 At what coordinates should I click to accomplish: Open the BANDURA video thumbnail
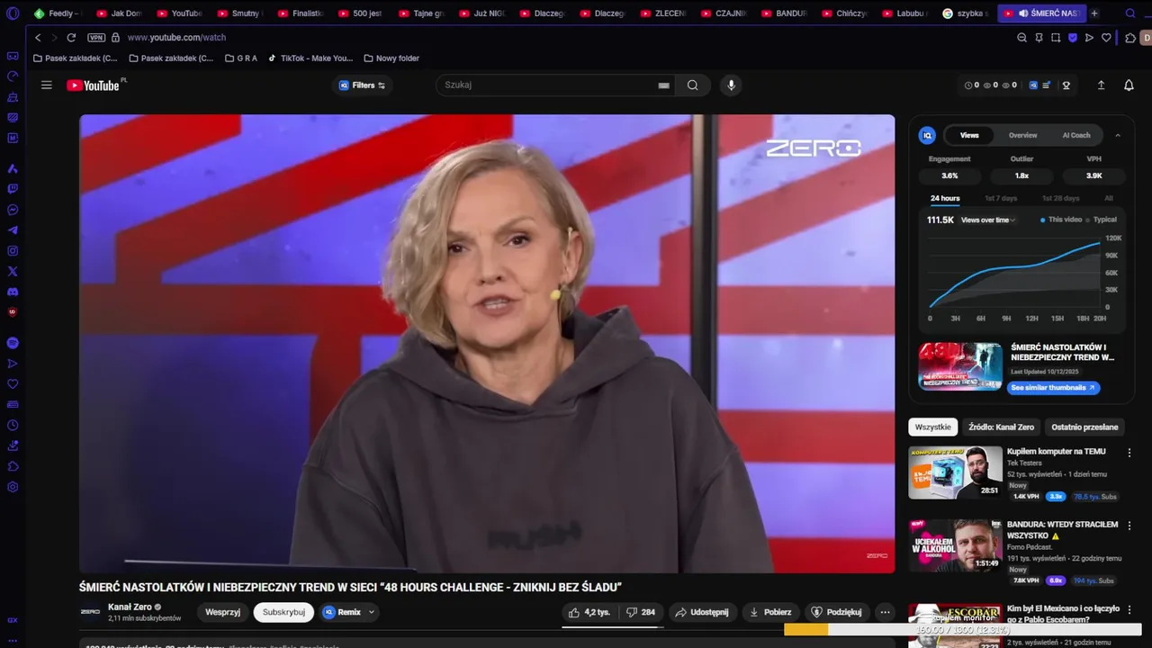click(x=955, y=545)
